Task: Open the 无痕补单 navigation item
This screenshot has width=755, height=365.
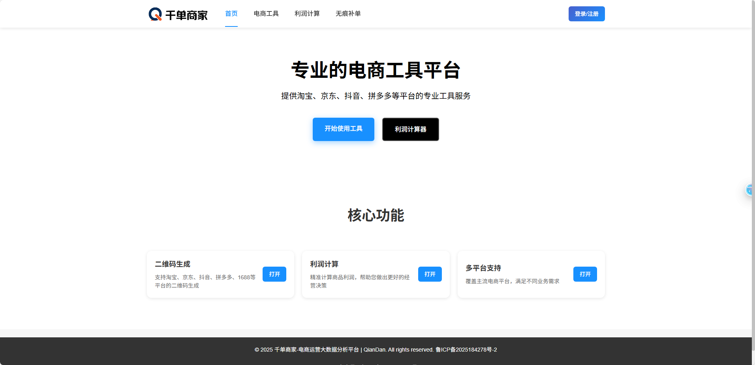Action: point(348,14)
